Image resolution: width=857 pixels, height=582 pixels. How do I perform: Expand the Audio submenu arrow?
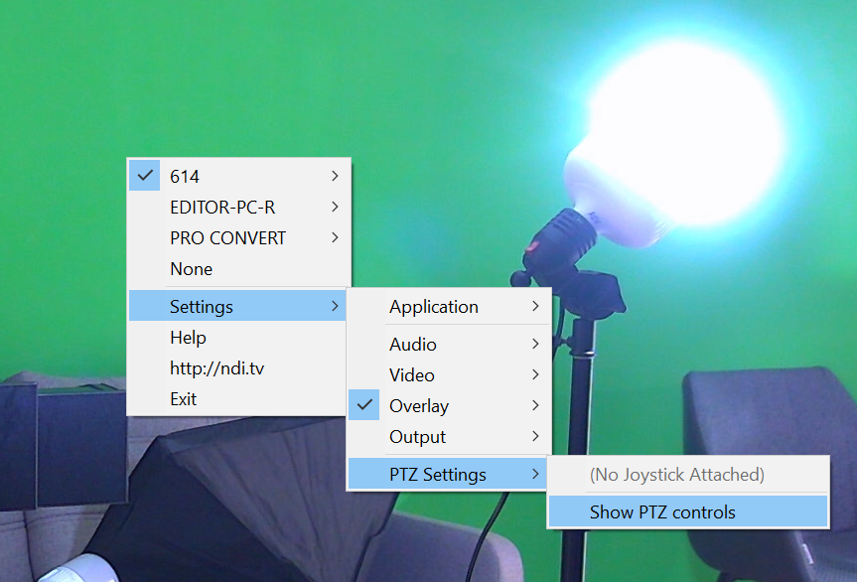[x=535, y=344]
